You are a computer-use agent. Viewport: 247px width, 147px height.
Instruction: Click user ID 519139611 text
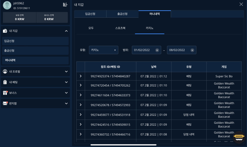(x=22, y=8)
